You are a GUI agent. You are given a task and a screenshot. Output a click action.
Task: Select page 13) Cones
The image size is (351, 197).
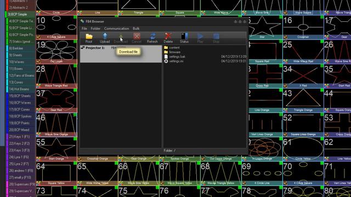point(21,82)
